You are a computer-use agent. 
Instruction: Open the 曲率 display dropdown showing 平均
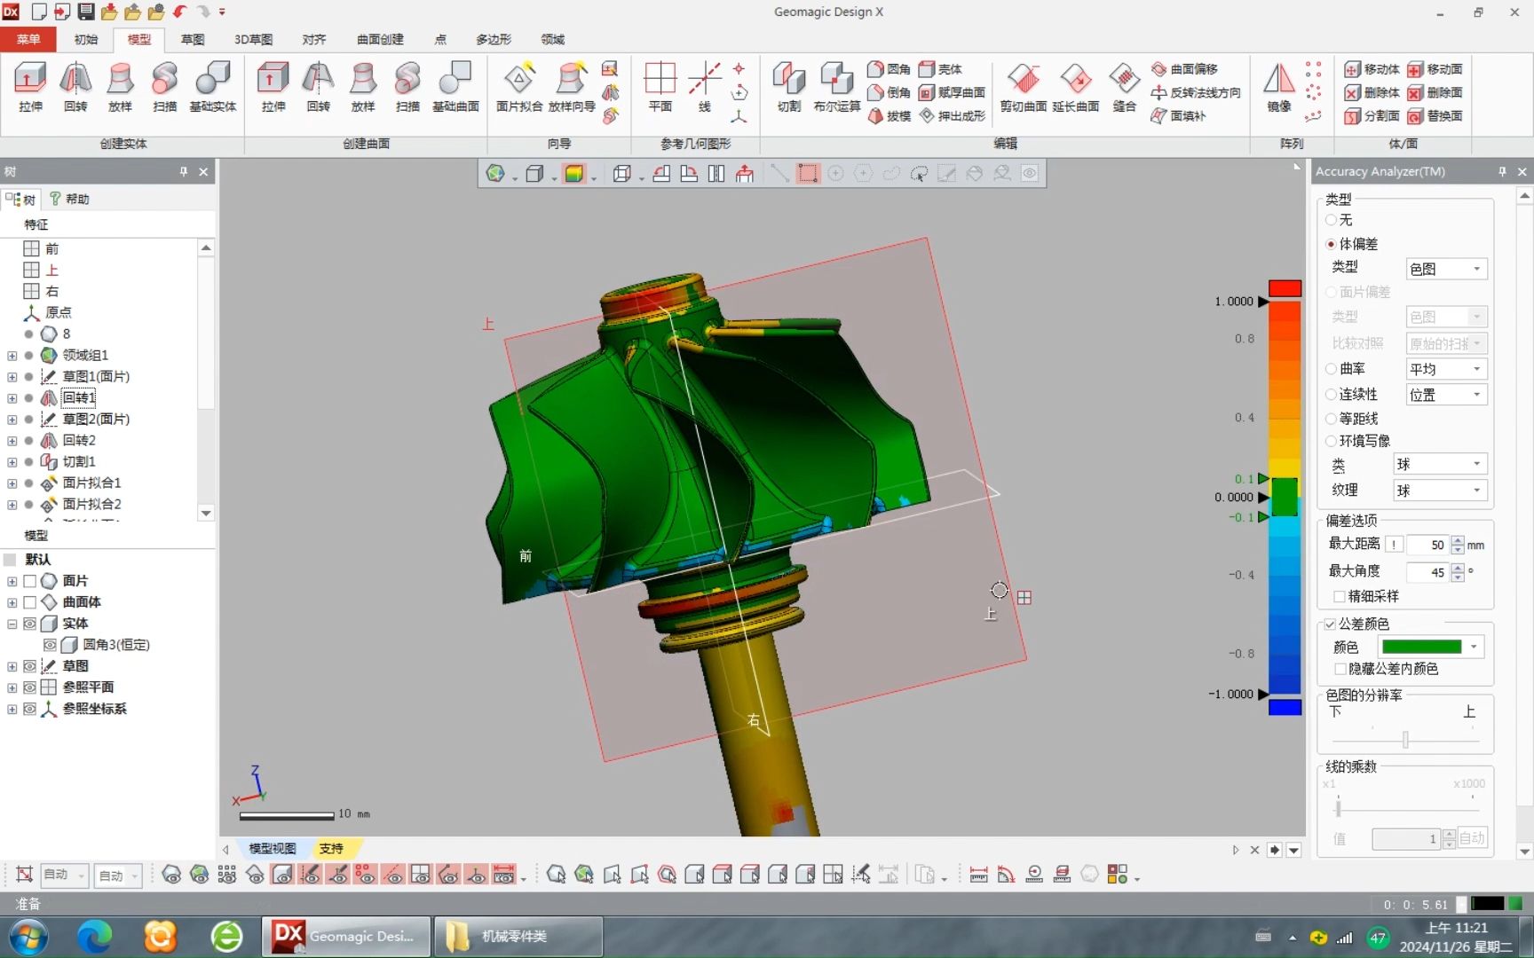point(1445,368)
